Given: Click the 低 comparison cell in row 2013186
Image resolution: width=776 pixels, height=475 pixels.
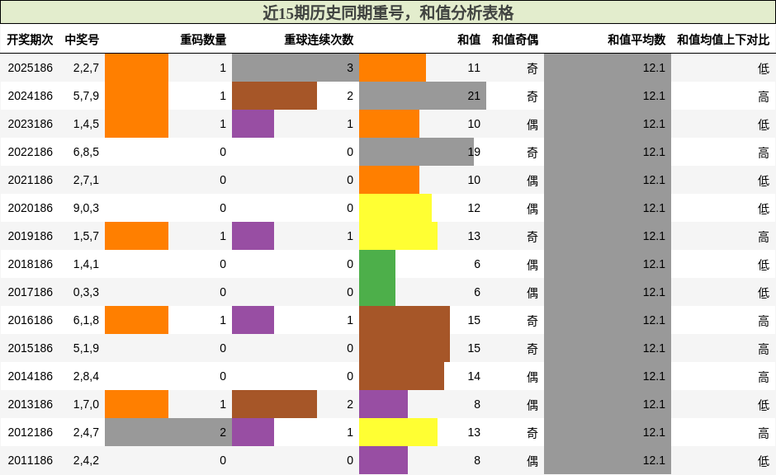Looking at the screenshot, I should (x=764, y=405).
